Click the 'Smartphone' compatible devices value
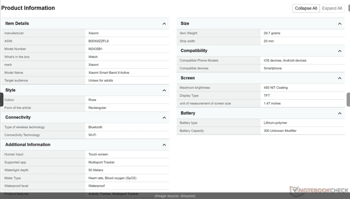The height and width of the screenshot is (199, 350). (272, 68)
